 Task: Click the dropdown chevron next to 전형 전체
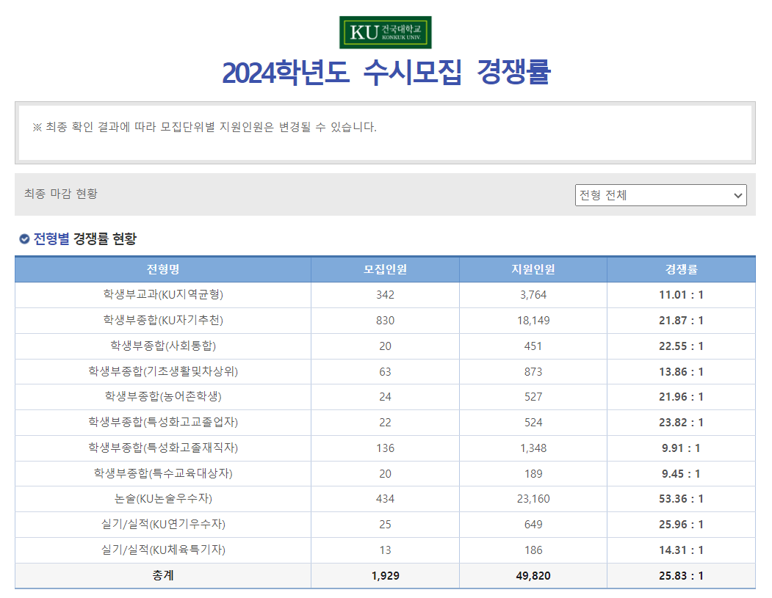coord(739,195)
